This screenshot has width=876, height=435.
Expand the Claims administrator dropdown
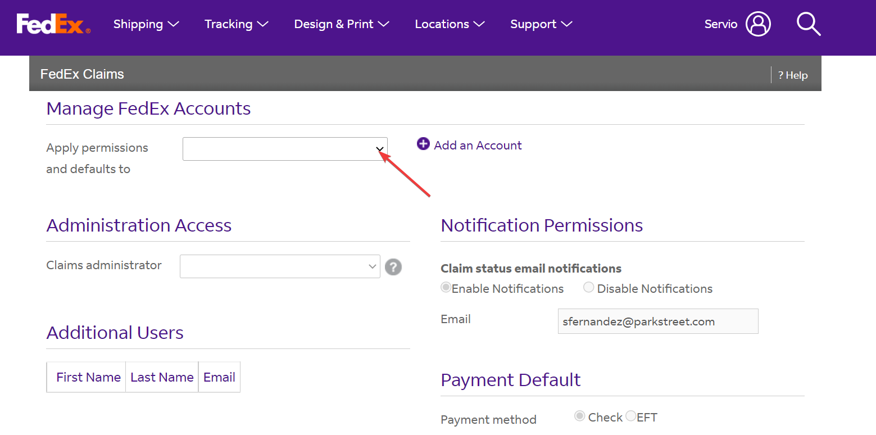[x=280, y=266]
